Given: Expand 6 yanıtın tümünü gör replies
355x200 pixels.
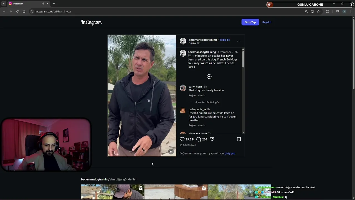Looking at the screenshot, I should click(207, 102).
